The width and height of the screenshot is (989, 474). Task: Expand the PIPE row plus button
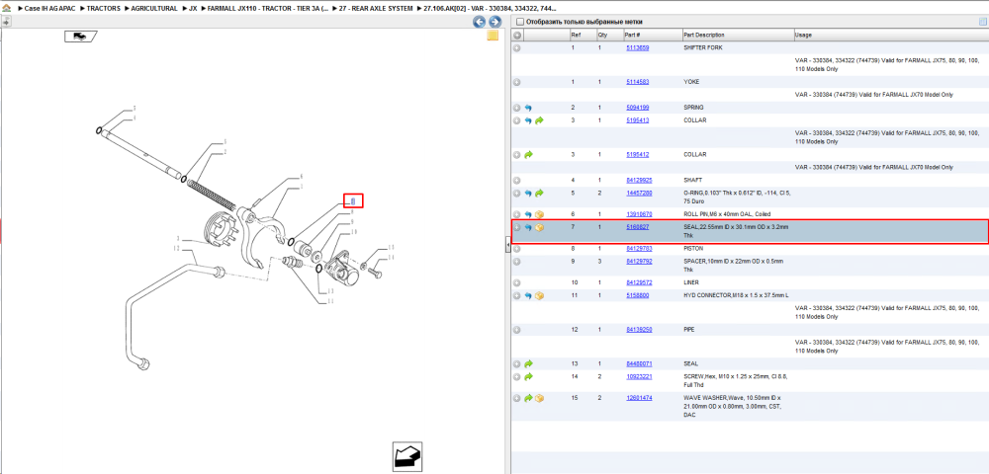coord(516,330)
